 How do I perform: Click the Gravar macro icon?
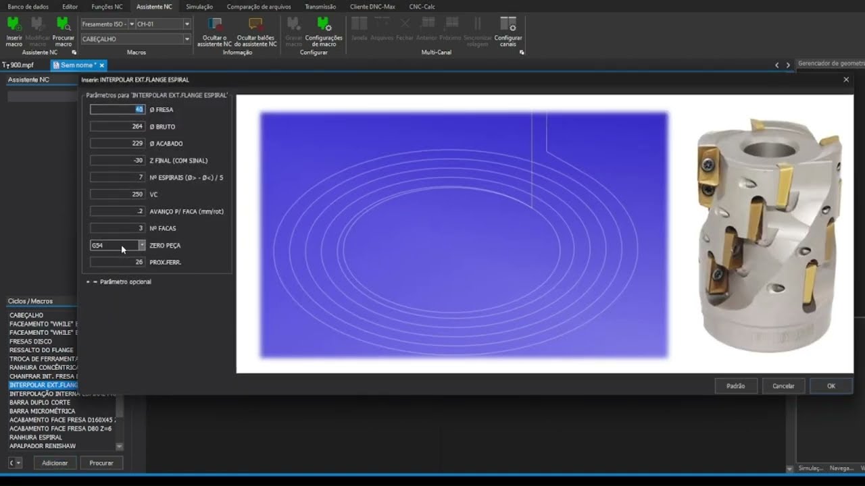tap(293, 32)
